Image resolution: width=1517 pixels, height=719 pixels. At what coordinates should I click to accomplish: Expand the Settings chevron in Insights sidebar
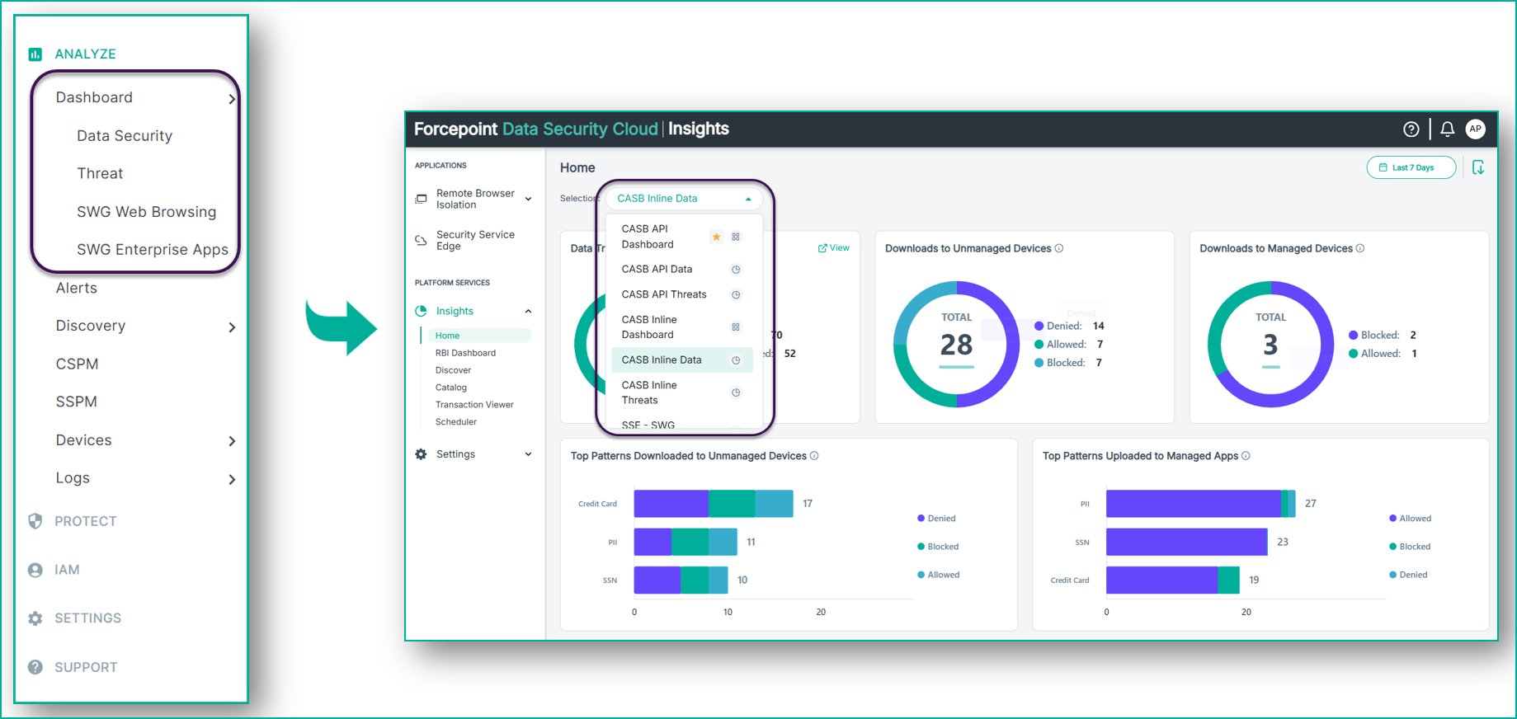pos(528,454)
